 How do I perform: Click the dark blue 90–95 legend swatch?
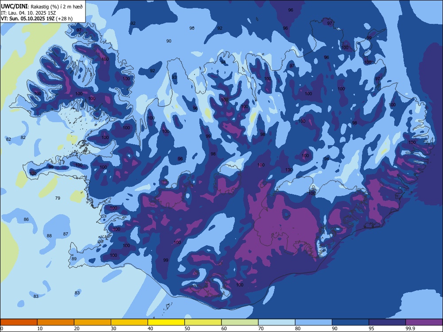pos(350,322)
